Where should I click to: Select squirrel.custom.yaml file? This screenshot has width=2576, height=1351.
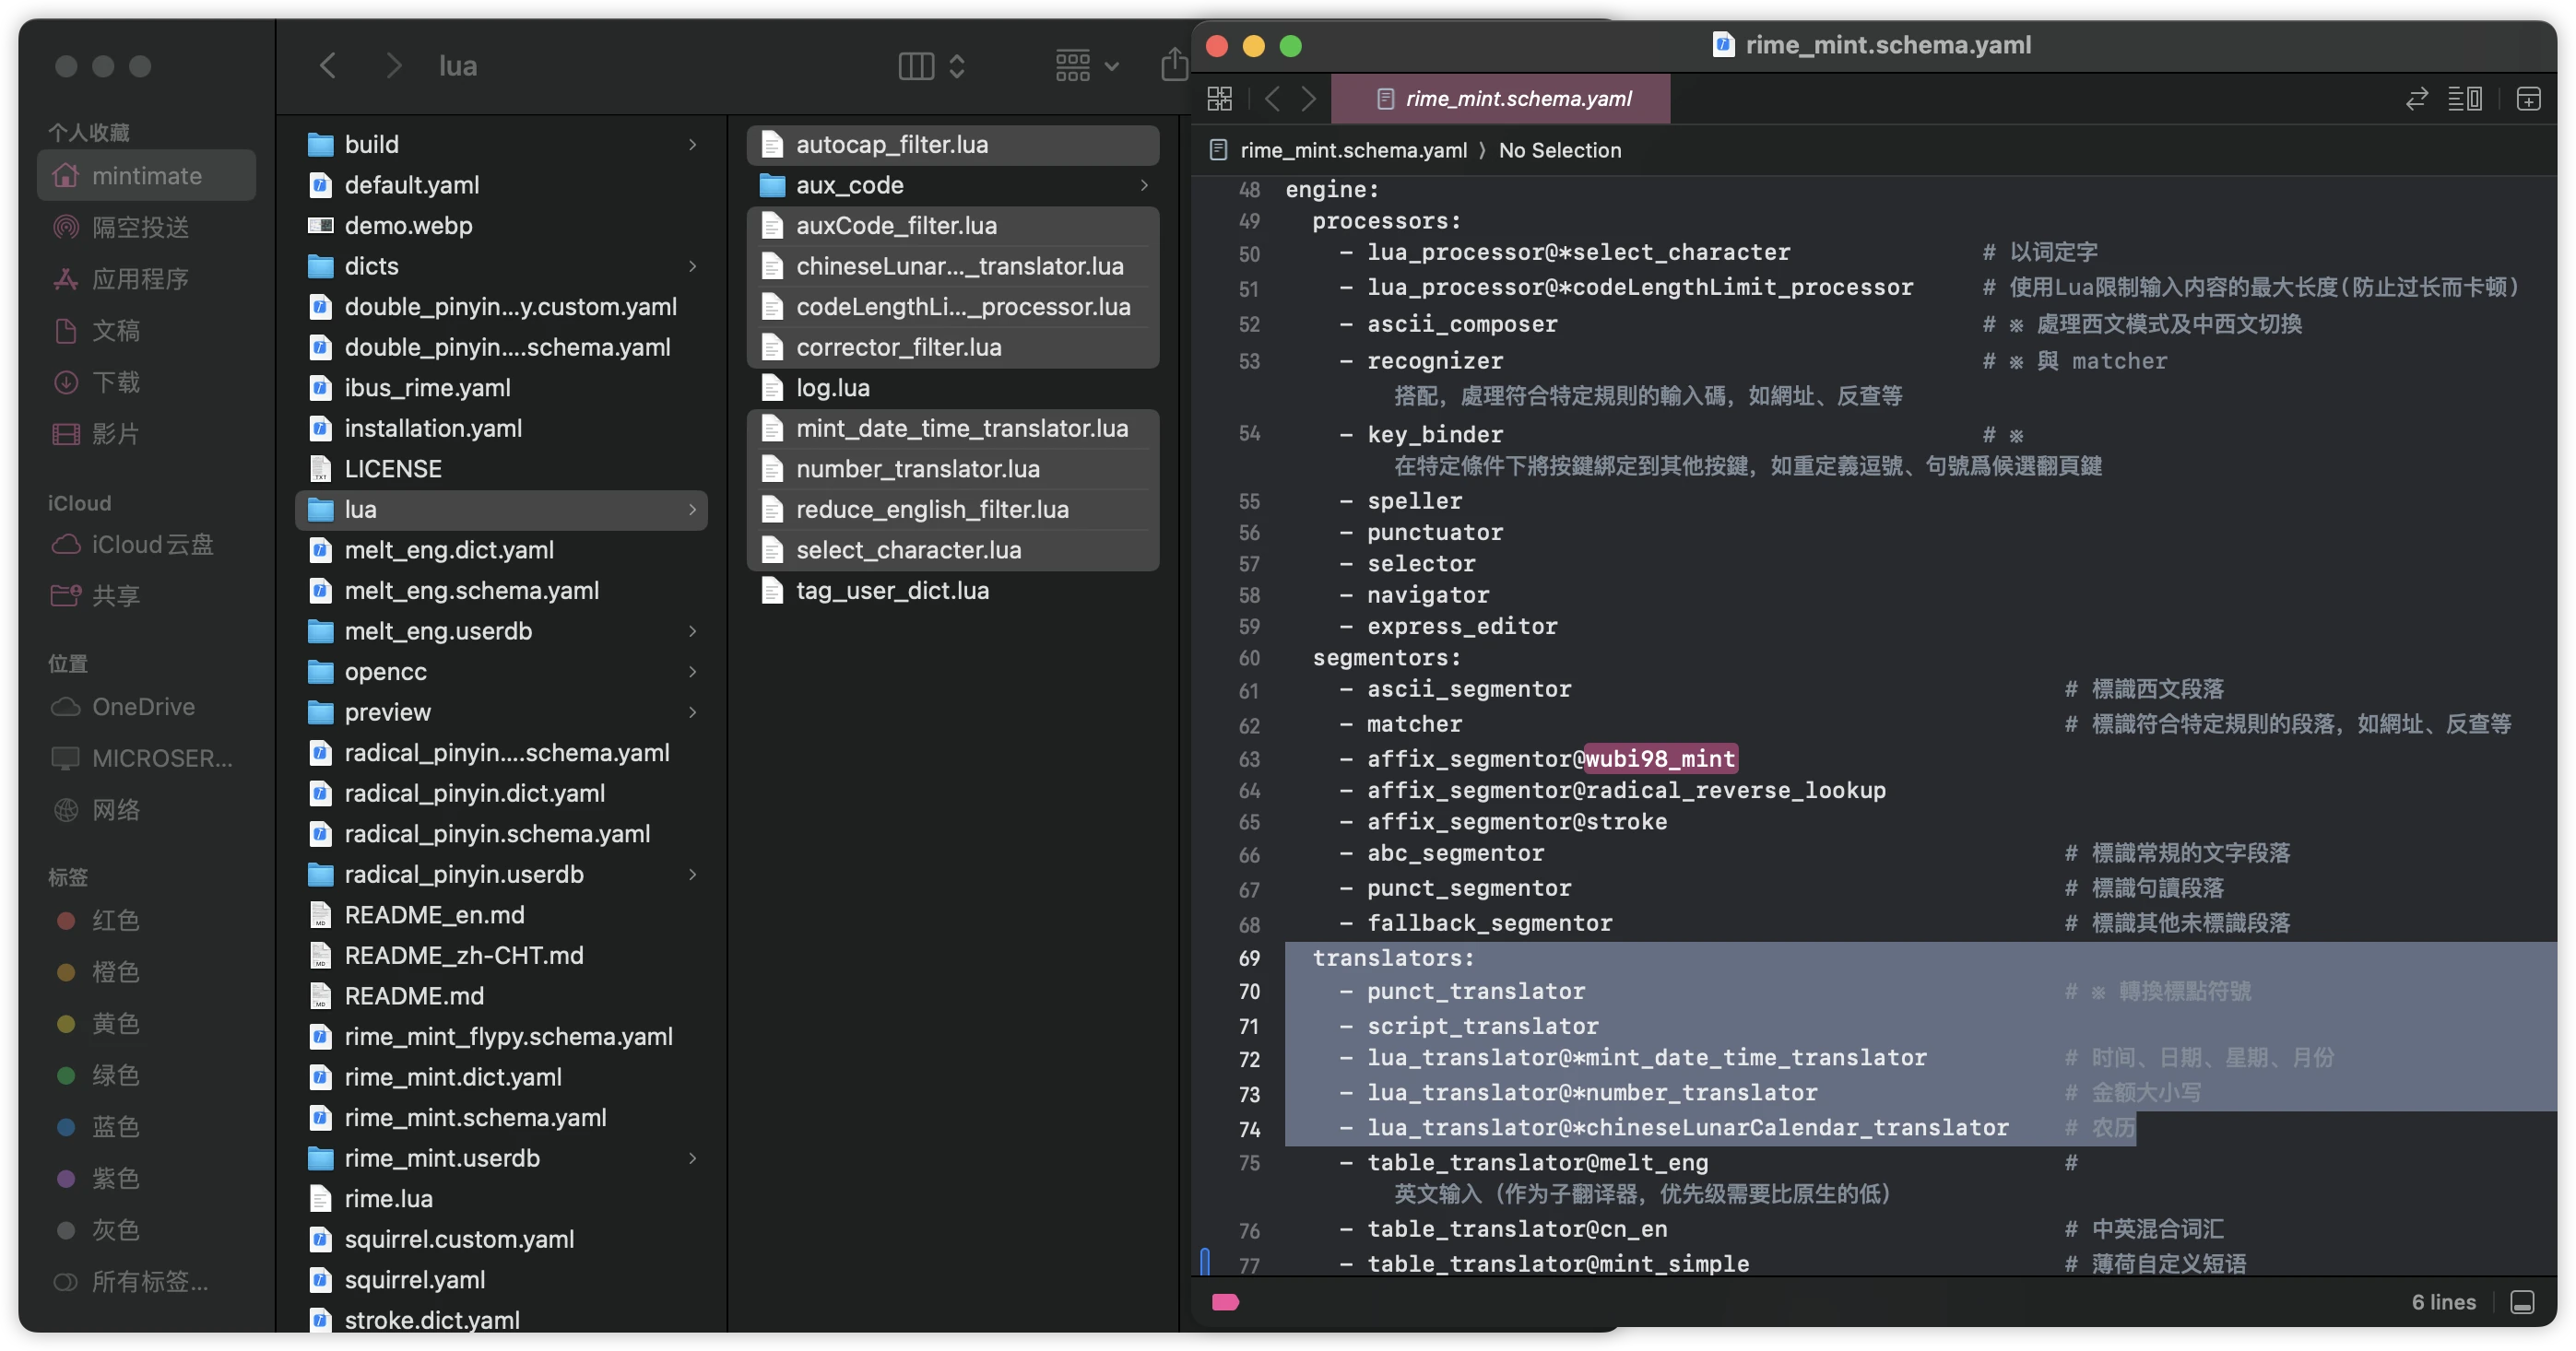[x=502, y=1239]
